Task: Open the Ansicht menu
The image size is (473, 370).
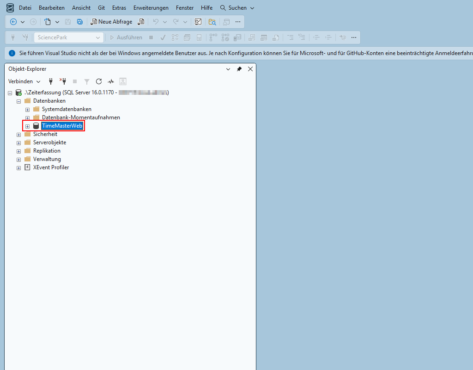Action: coord(81,8)
